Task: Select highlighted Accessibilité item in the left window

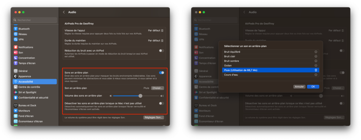Action: coord(35,82)
